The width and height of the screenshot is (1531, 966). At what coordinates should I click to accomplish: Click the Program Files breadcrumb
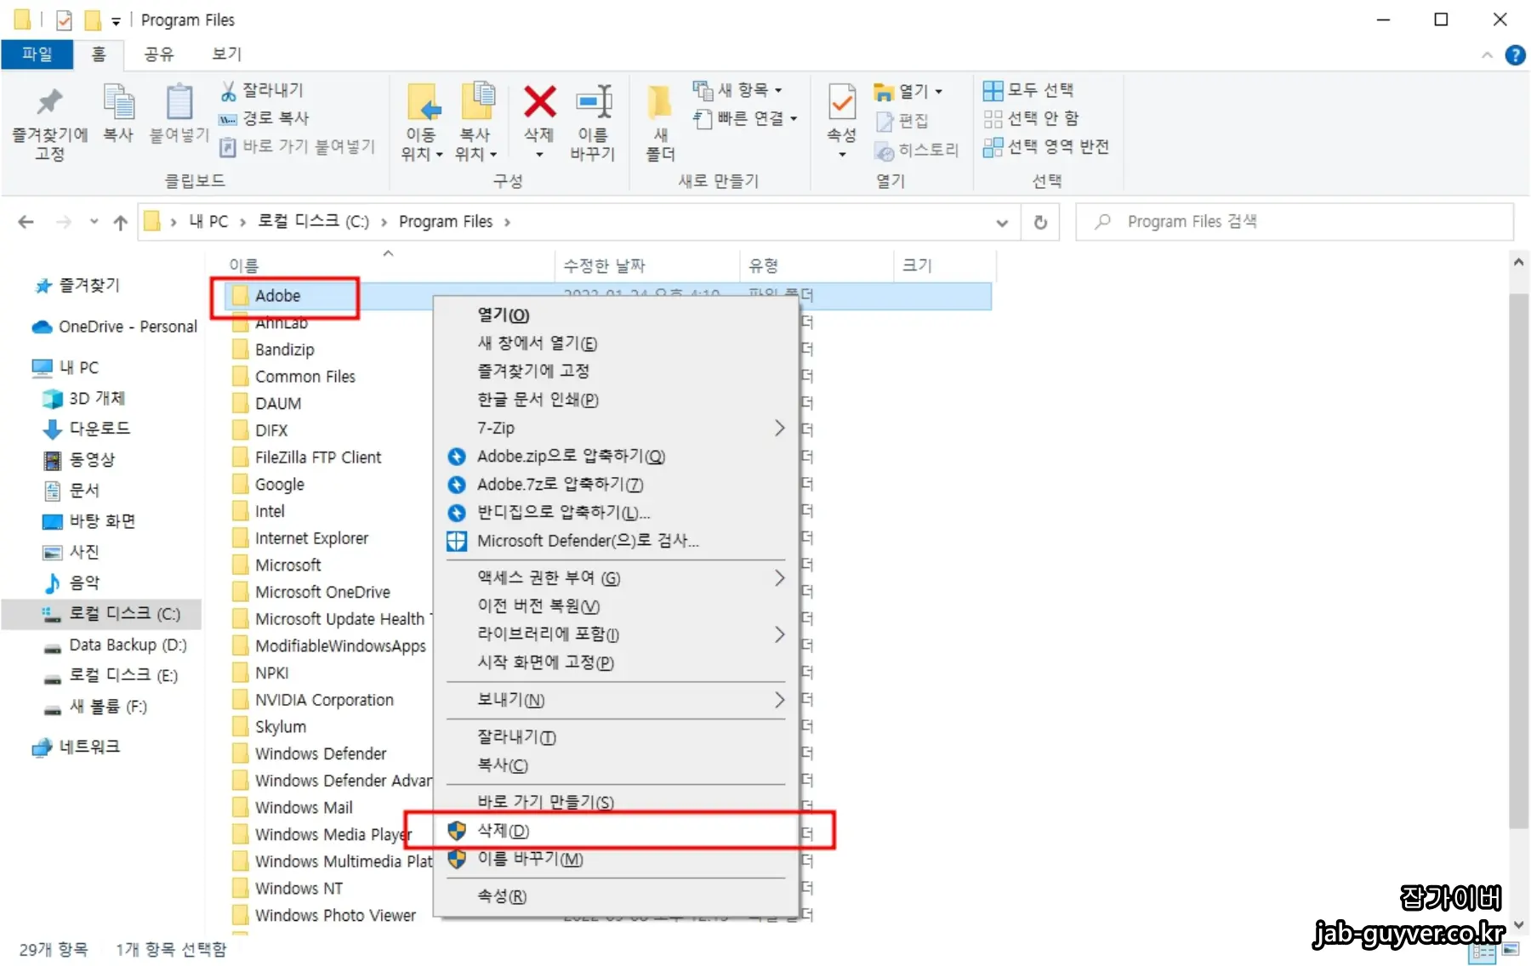click(x=446, y=222)
